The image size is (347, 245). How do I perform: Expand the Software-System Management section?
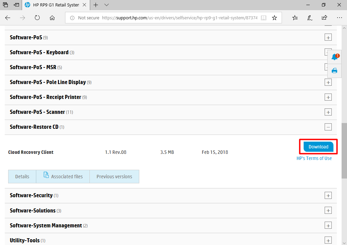[x=328, y=226]
